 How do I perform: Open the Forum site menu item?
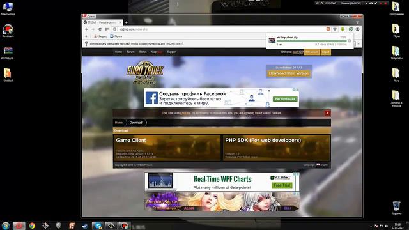click(x=130, y=52)
